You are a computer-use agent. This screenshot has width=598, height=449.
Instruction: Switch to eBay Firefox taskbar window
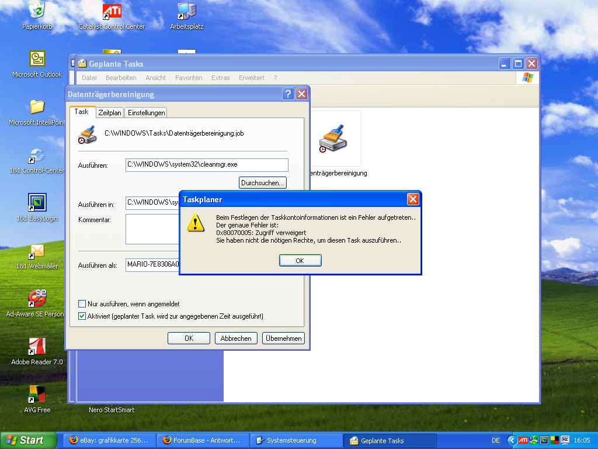109,440
